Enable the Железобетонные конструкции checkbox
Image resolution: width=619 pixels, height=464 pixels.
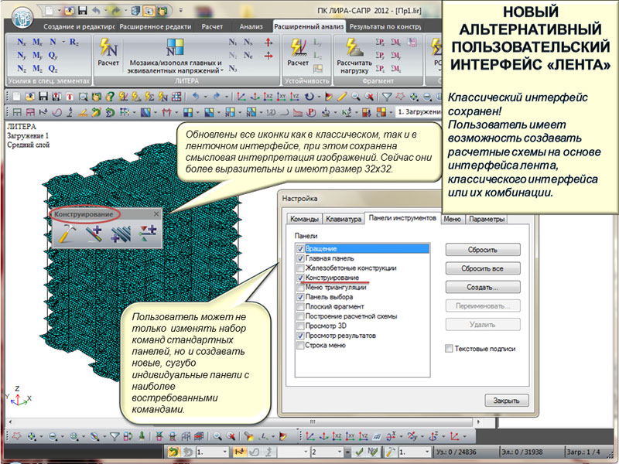[300, 268]
